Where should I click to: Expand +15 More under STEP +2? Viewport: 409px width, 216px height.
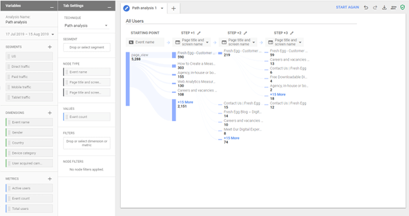point(231,138)
